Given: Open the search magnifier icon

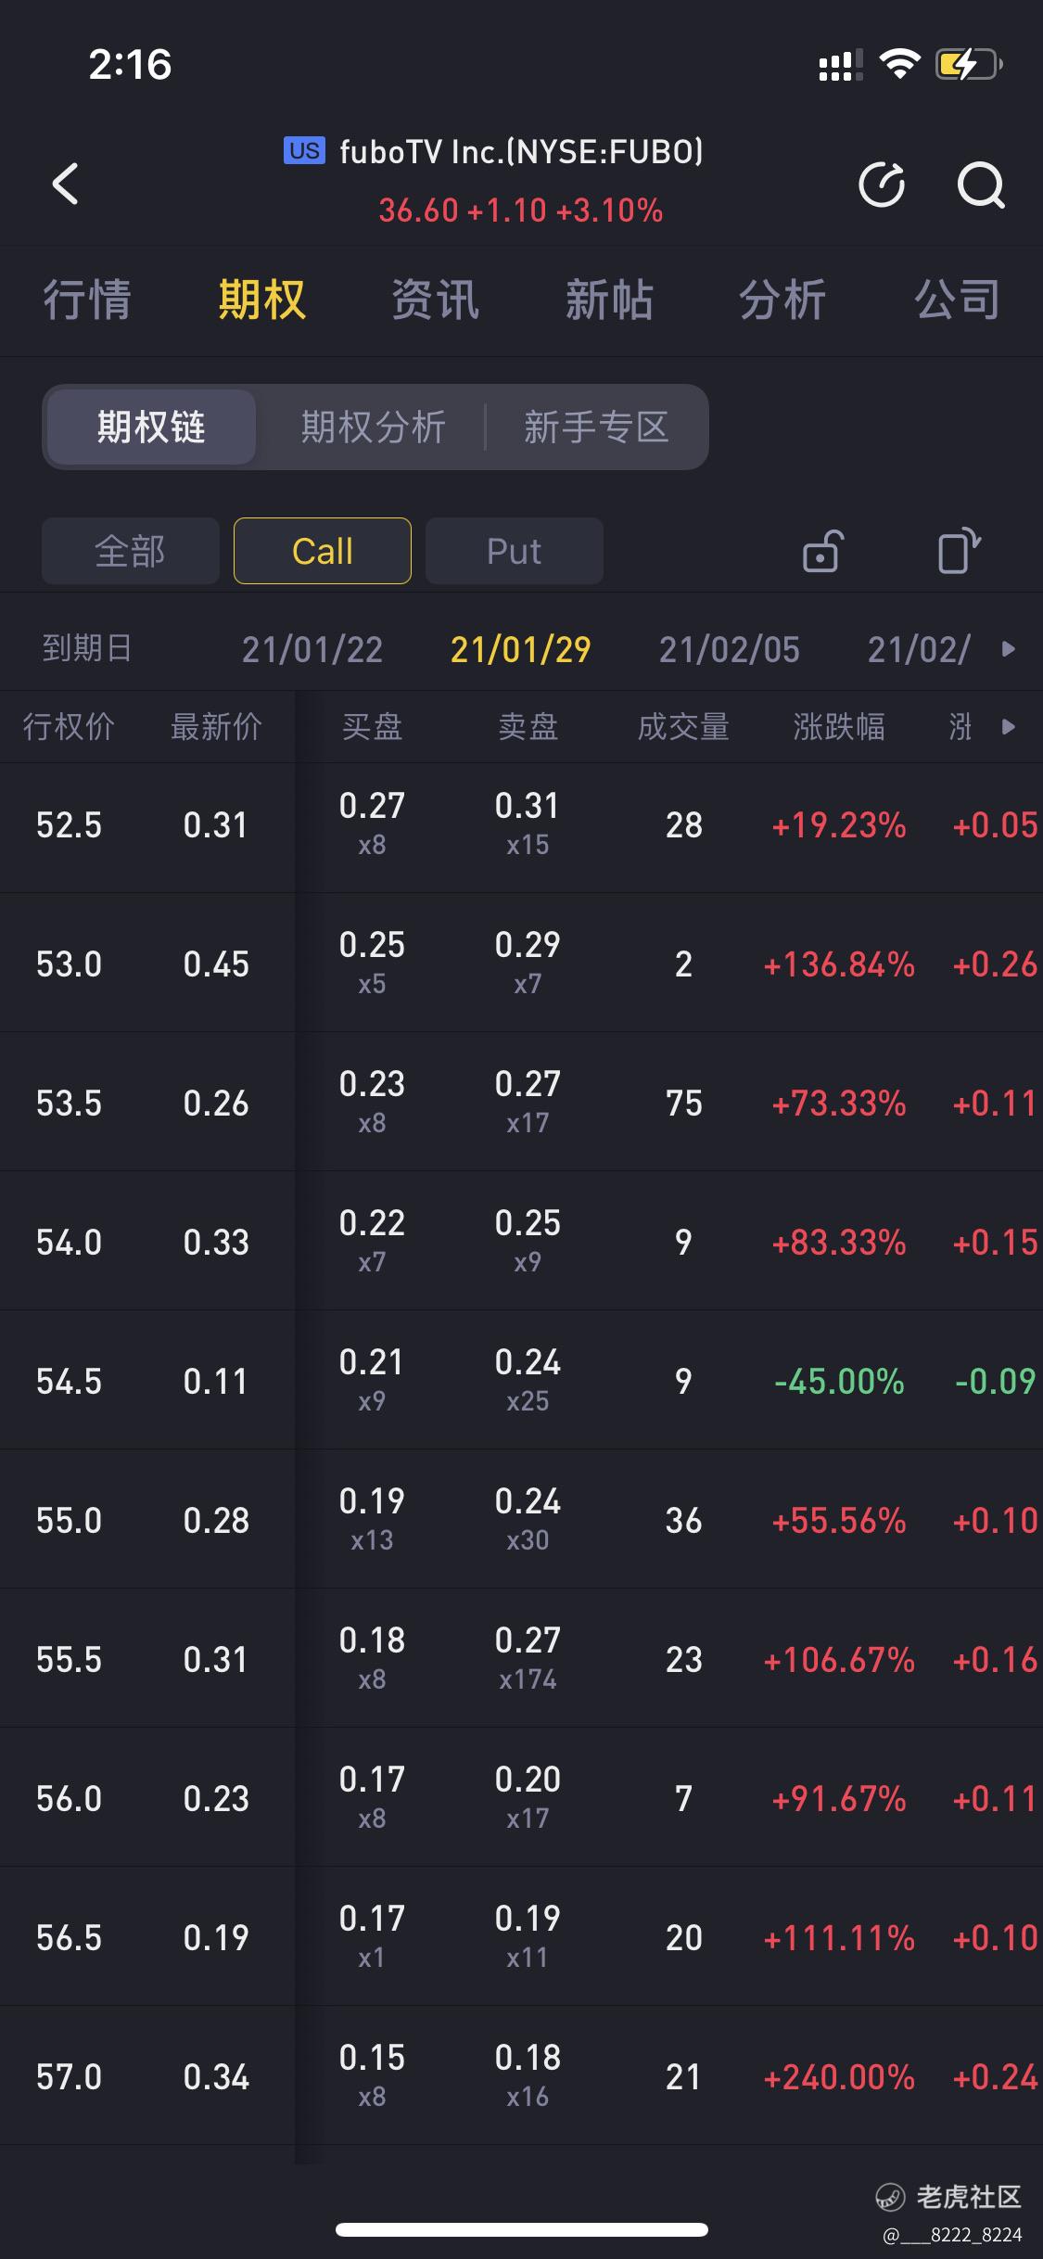Looking at the screenshot, I should pos(981,185).
